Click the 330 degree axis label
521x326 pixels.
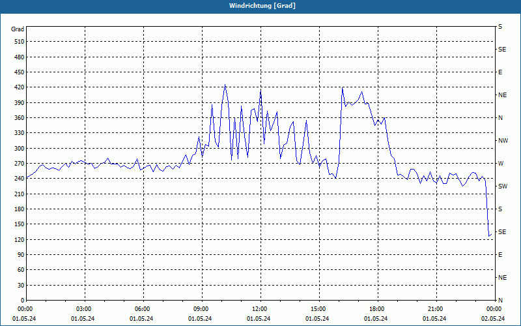[19, 133]
